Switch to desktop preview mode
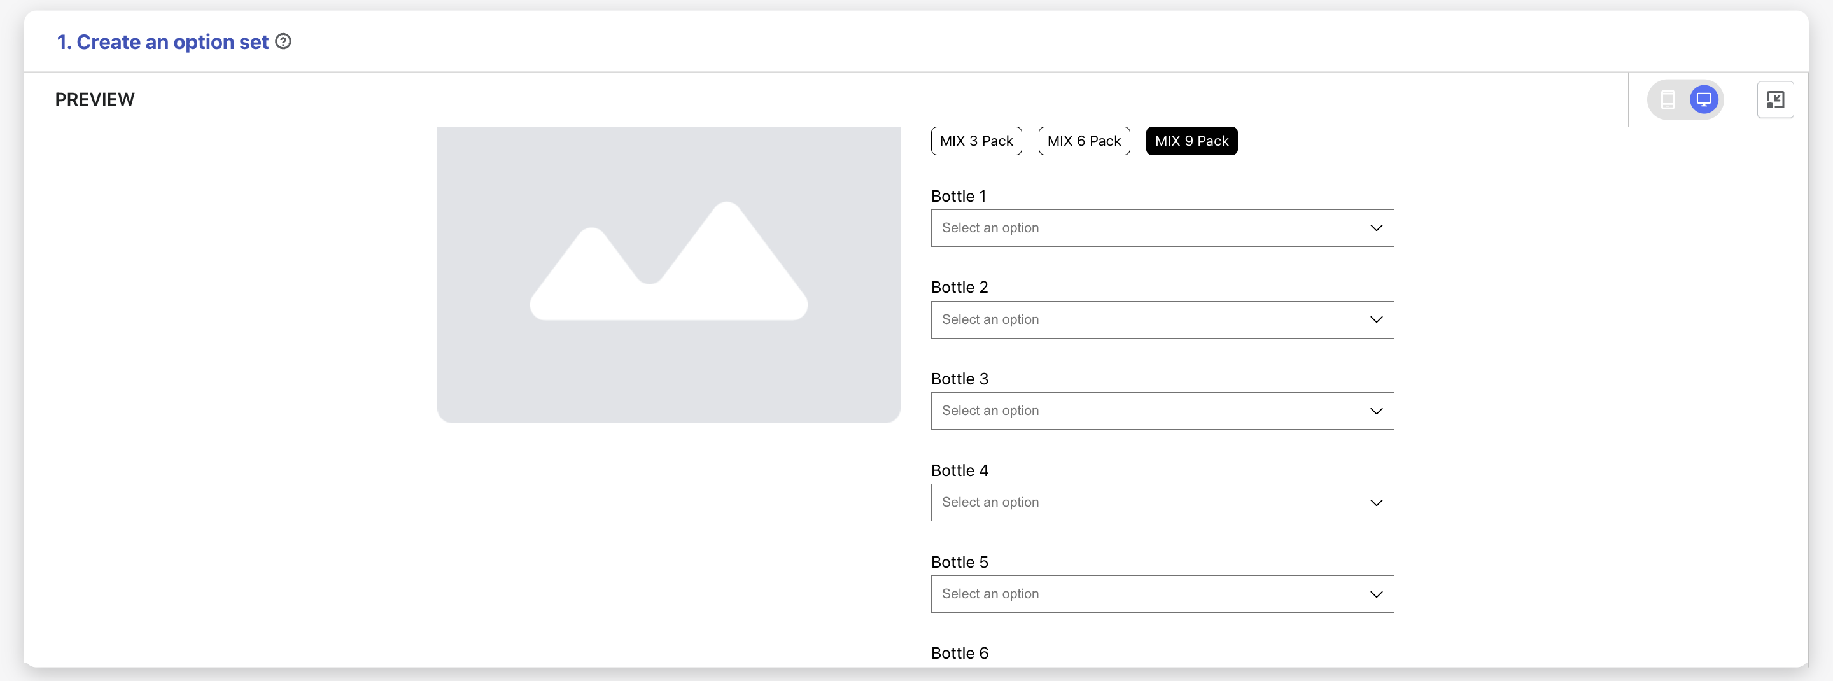This screenshot has height=681, width=1833. pos(1704,100)
